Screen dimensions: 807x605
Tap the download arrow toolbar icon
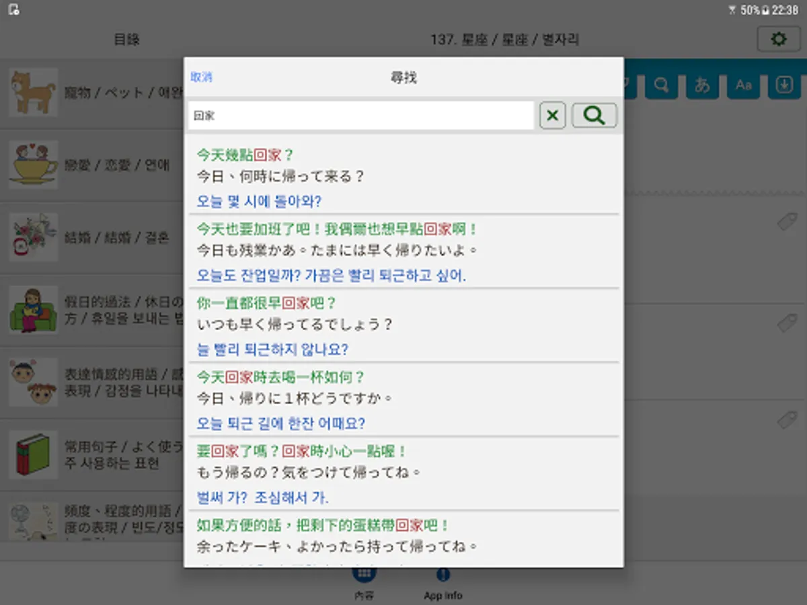tap(784, 85)
